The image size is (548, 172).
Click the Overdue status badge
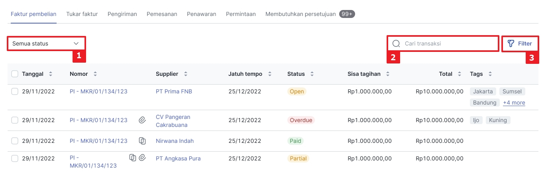point(301,120)
